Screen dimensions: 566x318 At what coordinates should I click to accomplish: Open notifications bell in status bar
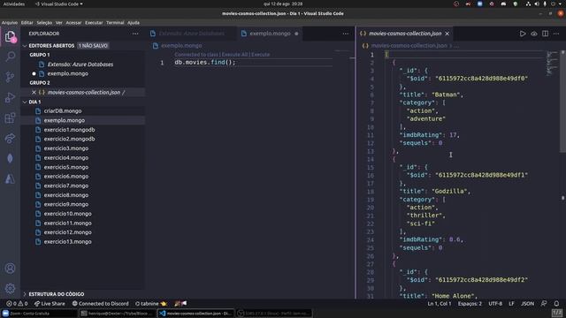pyautogui.click(x=556, y=304)
